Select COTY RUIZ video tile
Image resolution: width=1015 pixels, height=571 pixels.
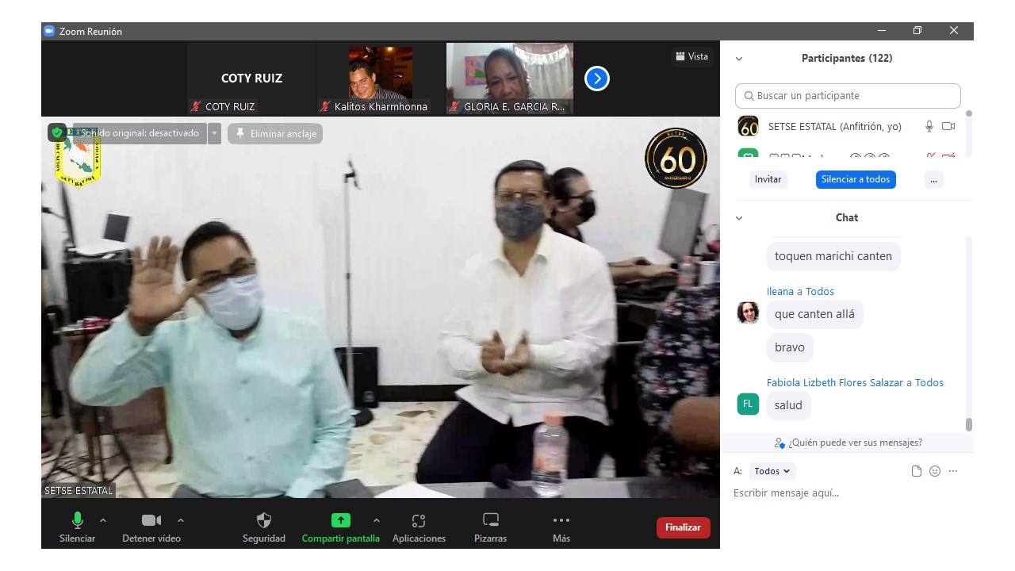[251, 79]
